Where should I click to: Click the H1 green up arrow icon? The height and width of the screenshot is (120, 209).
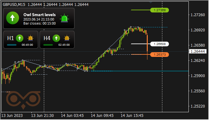coord(20,38)
